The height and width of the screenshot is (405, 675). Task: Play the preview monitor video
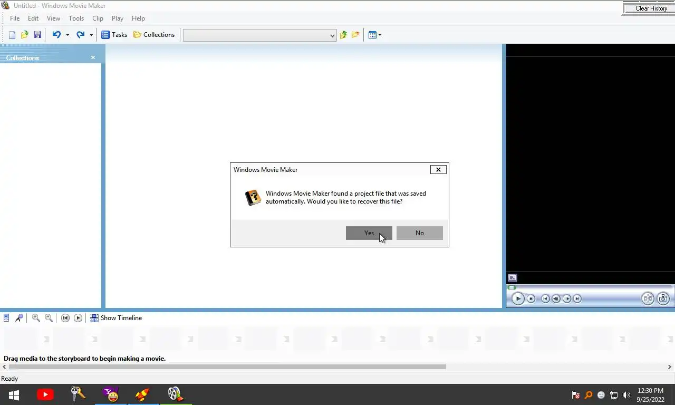pyautogui.click(x=518, y=298)
